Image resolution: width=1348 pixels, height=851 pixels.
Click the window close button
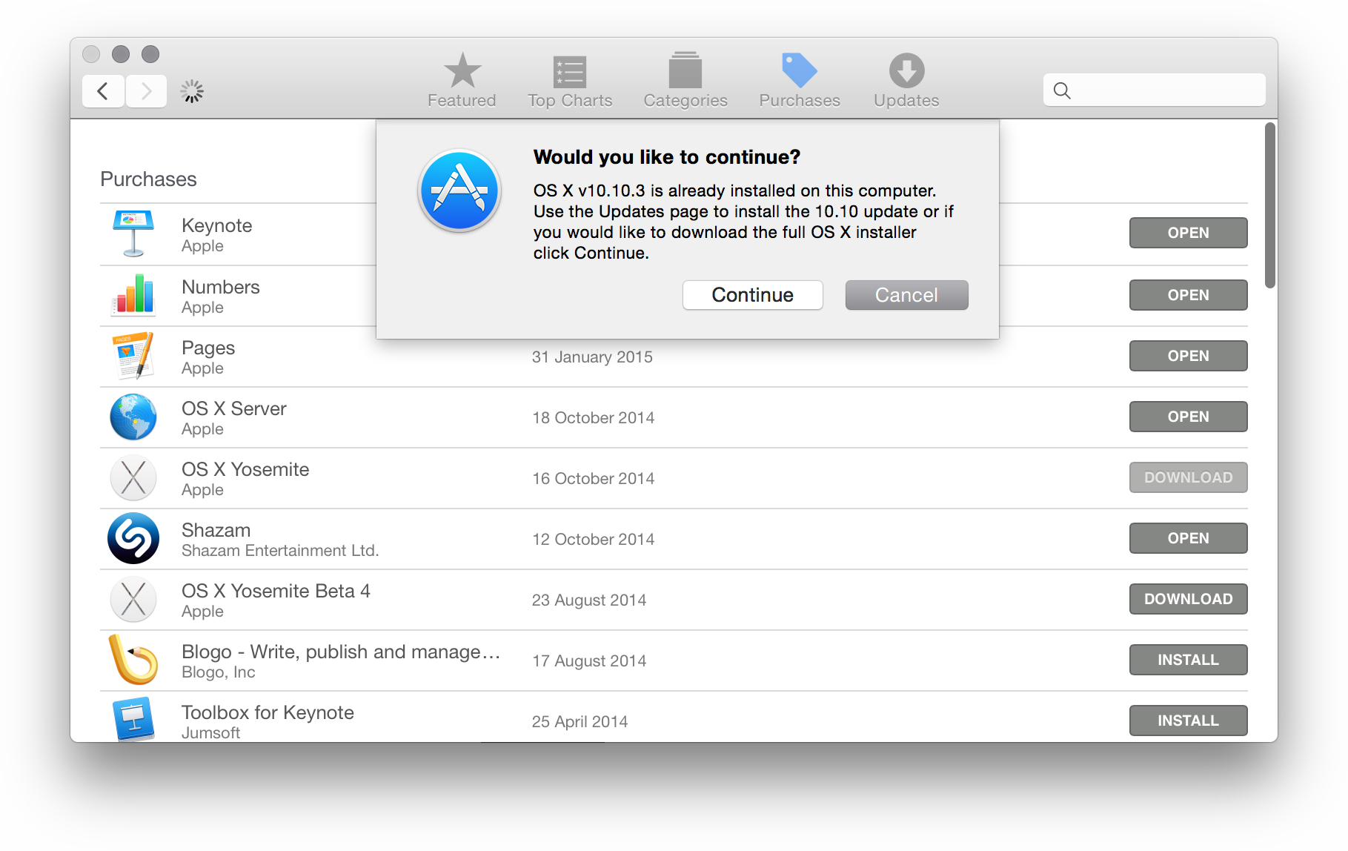click(x=91, y=54)
